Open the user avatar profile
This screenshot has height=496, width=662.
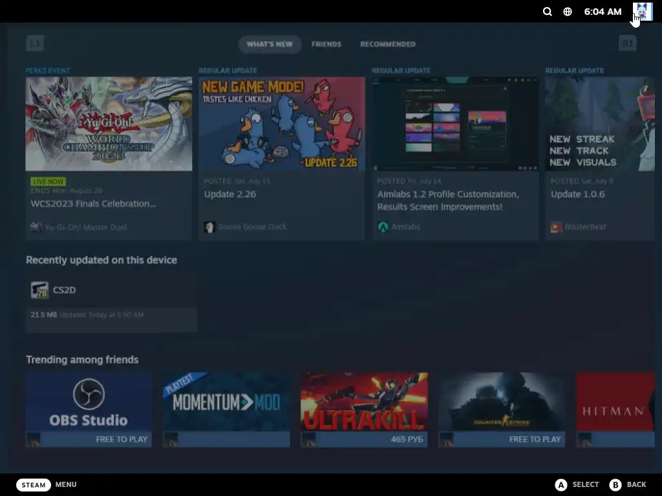[643, 12]
